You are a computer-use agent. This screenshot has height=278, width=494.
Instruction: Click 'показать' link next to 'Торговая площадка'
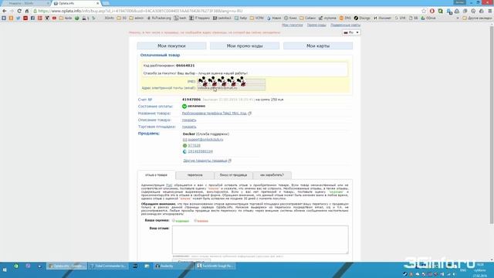(x=189, y=127)
